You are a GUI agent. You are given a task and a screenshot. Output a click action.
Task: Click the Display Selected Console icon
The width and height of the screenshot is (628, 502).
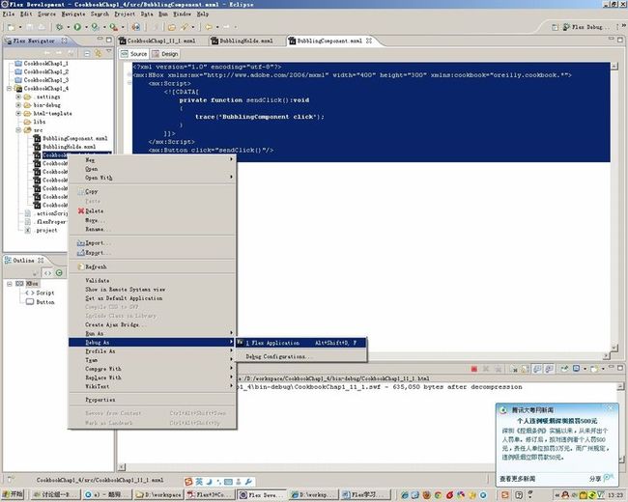coord(576,369)
